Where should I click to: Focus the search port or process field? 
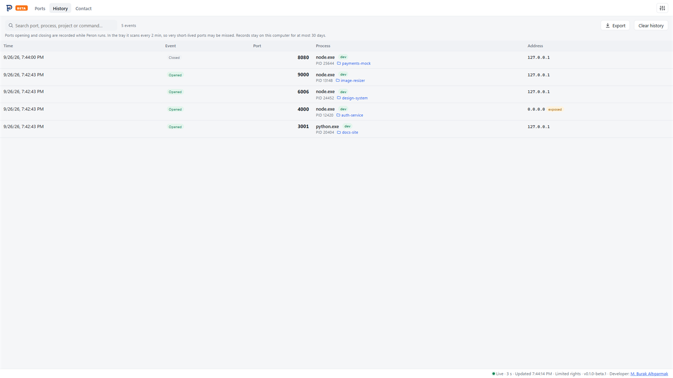61,25
